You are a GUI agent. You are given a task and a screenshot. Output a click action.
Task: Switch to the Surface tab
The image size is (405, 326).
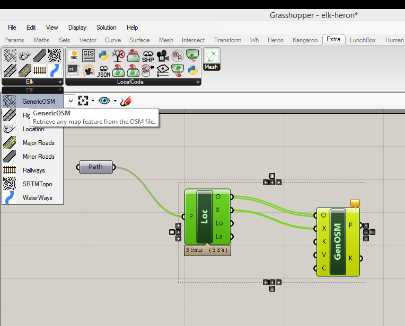pyautogui.click(x=139, y=40)
